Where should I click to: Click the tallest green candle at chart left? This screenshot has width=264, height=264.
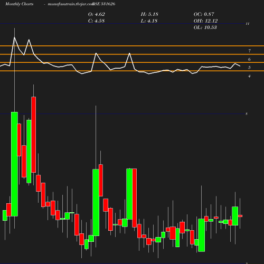[14, 164]
